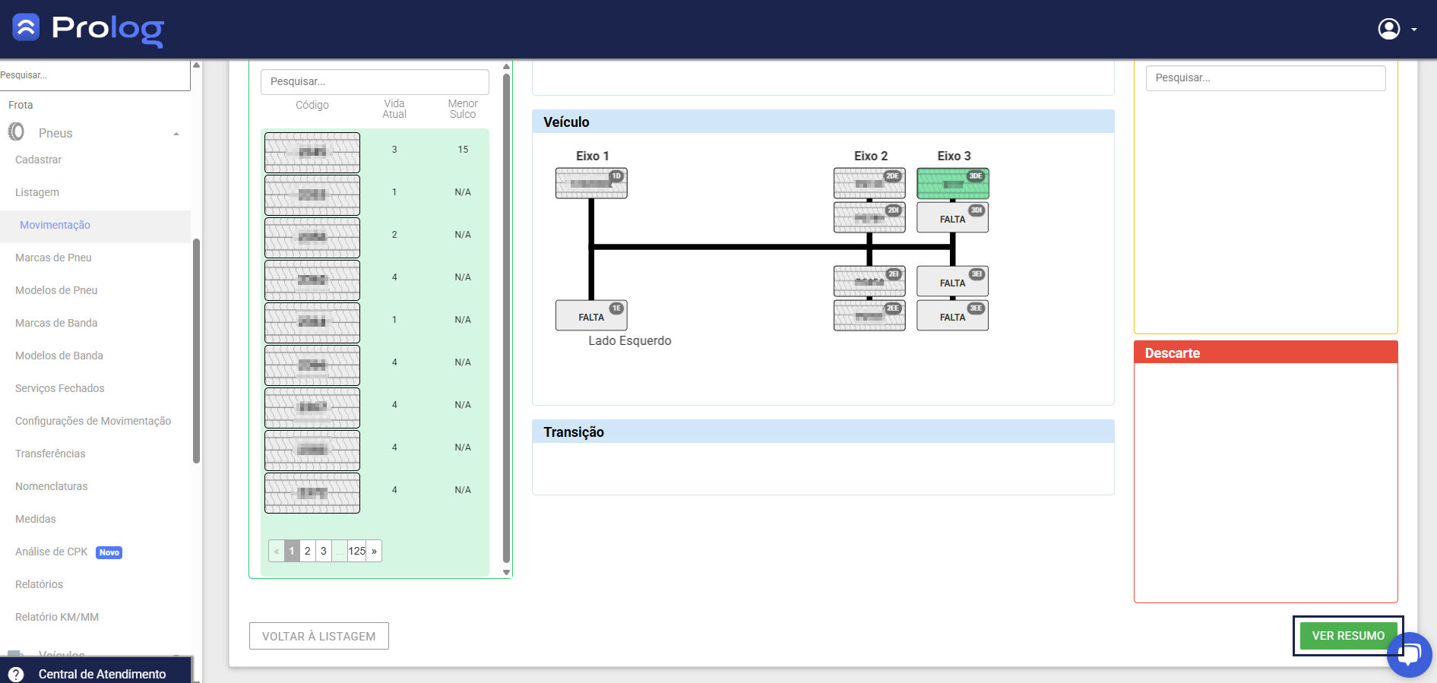Select empty position 1E marked FALTA
This screenshot has width=1437, height=683.
coord(591,315)
